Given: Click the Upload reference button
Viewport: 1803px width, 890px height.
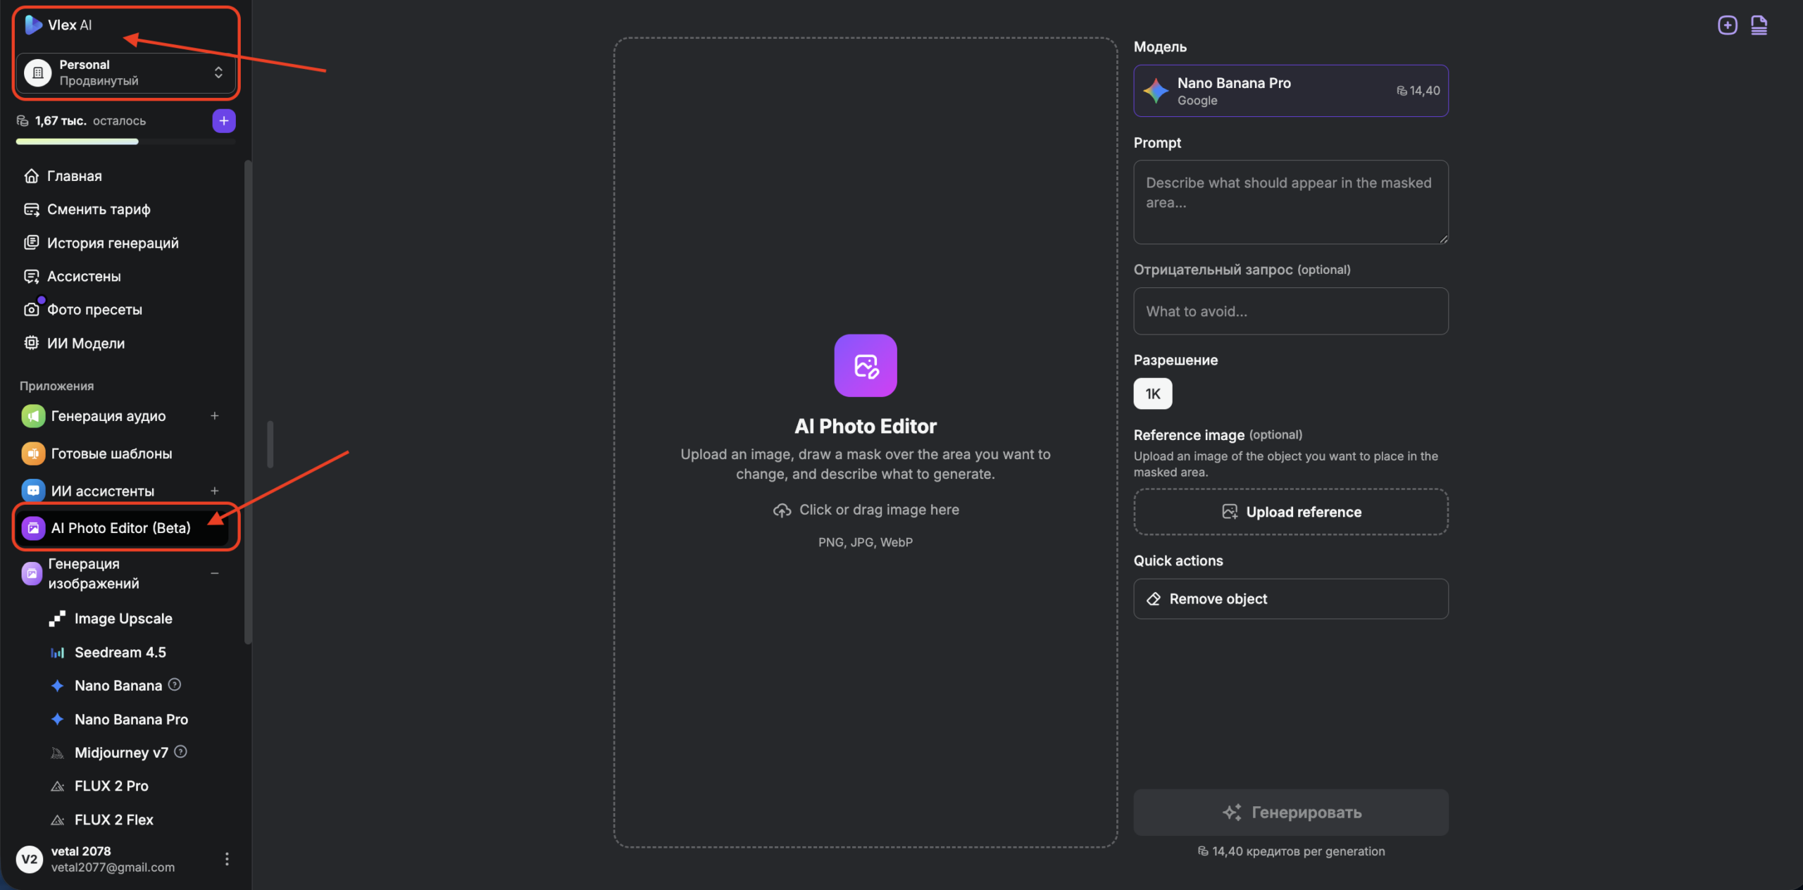Looking at the screenshot, I should (x=1290, y=512).
